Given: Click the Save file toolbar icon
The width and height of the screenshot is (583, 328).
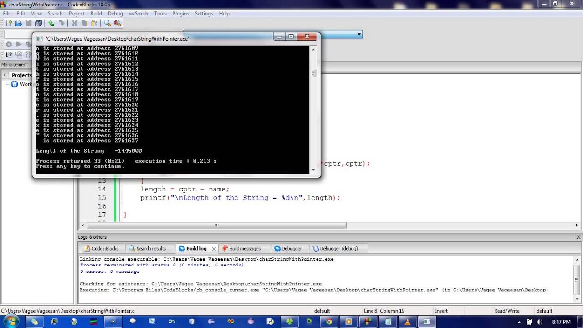Looking at the screenshot, I should coord(28,23).
